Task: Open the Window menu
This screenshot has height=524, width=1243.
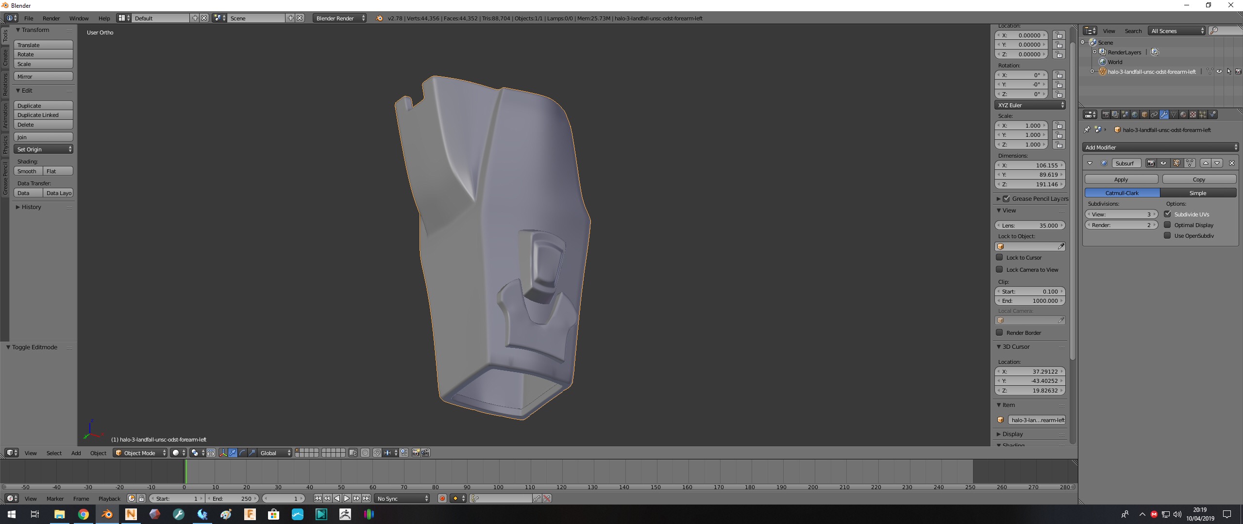Action: (79, 18)
